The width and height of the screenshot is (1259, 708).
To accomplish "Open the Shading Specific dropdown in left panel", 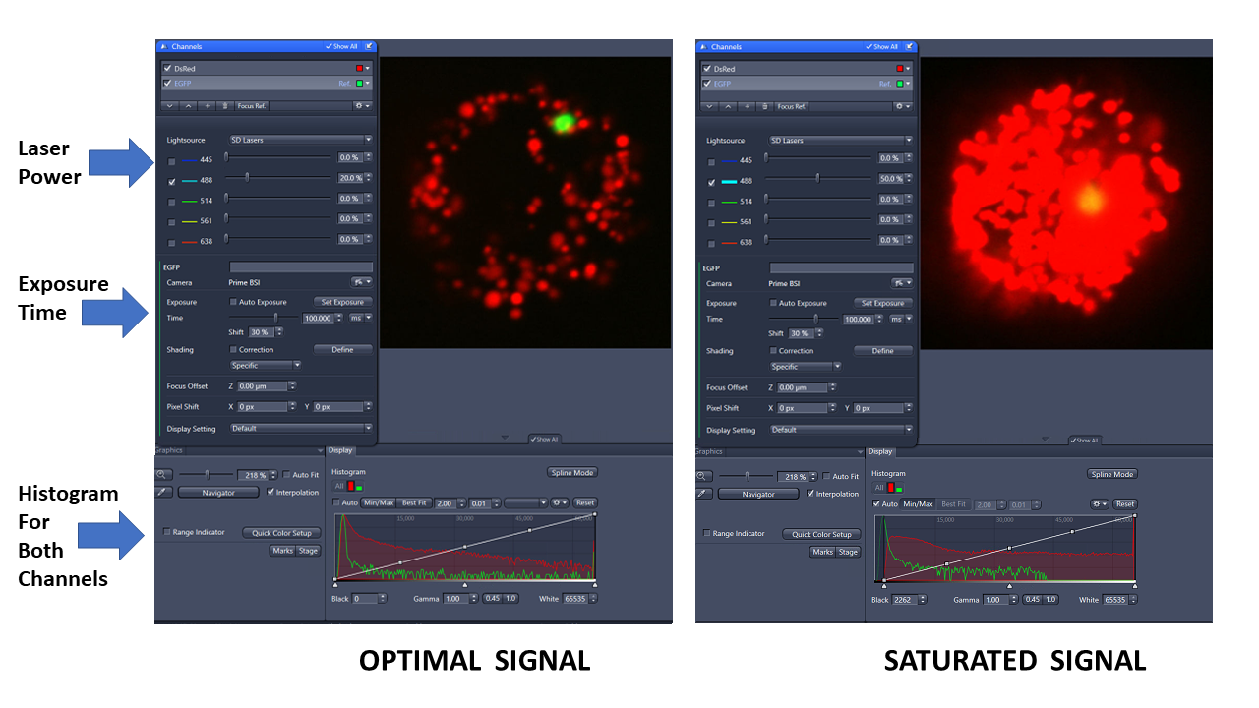I will (266, 365).
